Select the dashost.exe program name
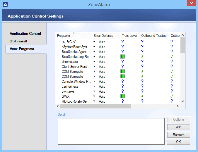This screenshot has height=152, width=198. [x=70, y=87]
